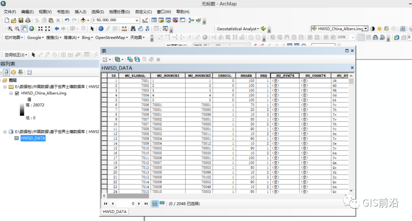This screenshot has height=221, width=412.
Task: Select the HWSD_DATA tab at table bottom
Action: click(x=114, y=212)
